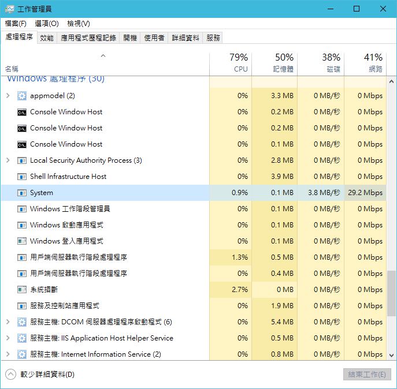The width and height of the screenshot is (397, 389).
Task: Sort by the 79% CPU column header
Action: pyautogui.click(x=231, y=63)
